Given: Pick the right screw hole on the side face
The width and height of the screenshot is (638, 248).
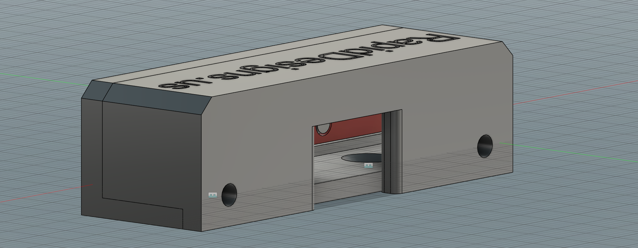Looking at the screenshot, I should point(485,146).
